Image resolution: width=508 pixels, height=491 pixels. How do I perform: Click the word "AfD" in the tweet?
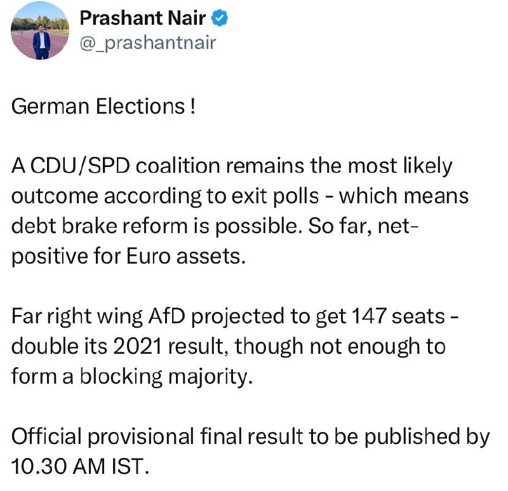coord(167,316)
